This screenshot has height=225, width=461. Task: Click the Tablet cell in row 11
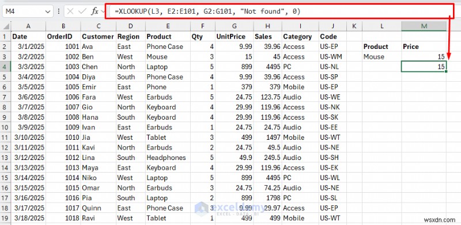point(168,138)
